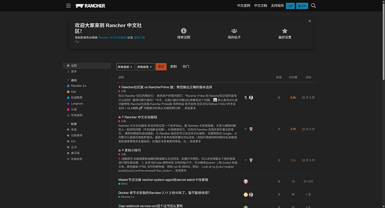Click first avatar in Rancher社区版 row
The image size is (385, 208).
[246, 98]
